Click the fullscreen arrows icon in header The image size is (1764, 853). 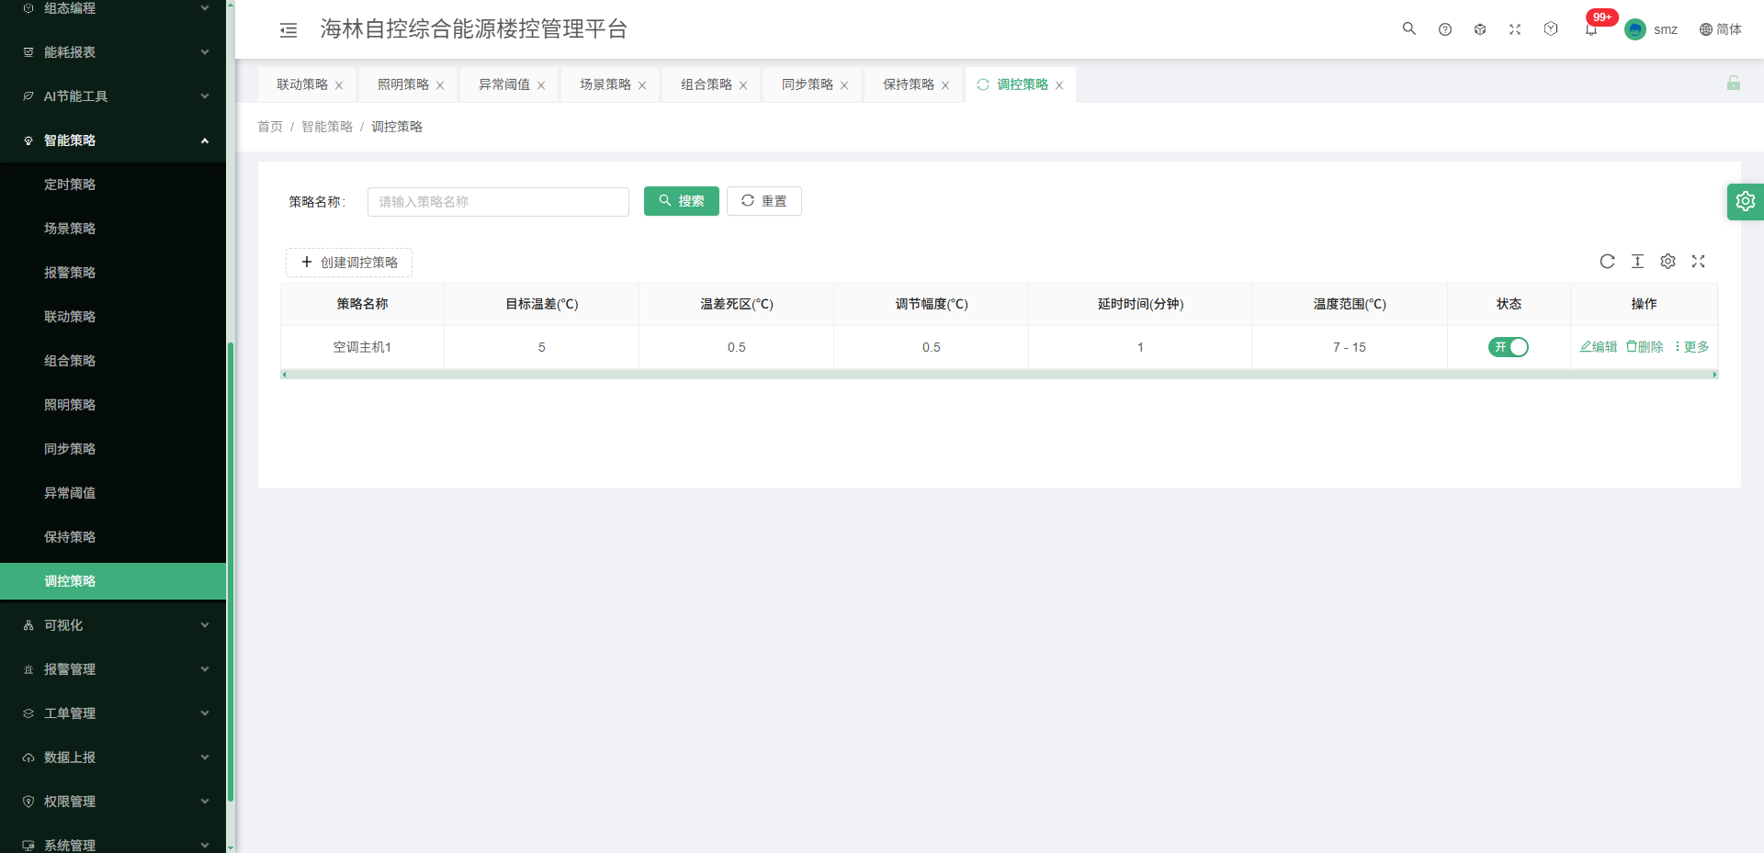[x=1515, y=29]
